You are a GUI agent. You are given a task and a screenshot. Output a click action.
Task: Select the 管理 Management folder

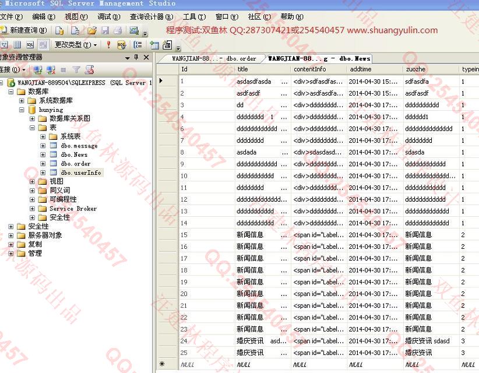click(x=35, y=254)
